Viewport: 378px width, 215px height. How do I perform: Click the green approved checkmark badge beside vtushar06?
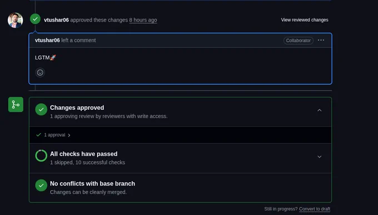[x=35, y=19]
